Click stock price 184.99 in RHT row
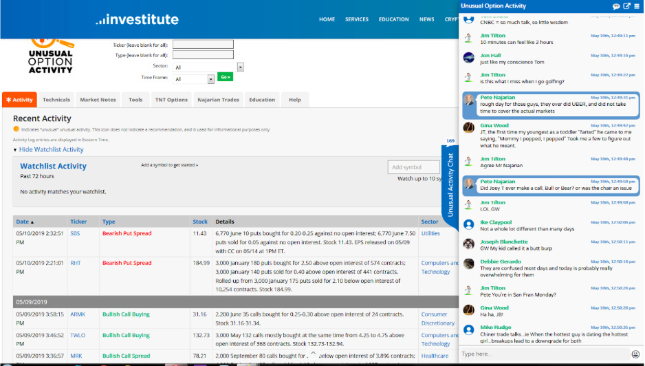645x366 pixels. tap(201, 263)
